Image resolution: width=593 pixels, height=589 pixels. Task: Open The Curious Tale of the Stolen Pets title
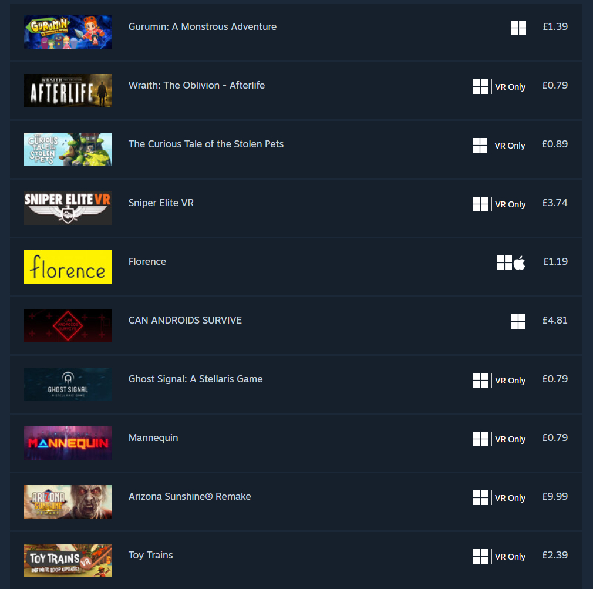tap(205, 144)
